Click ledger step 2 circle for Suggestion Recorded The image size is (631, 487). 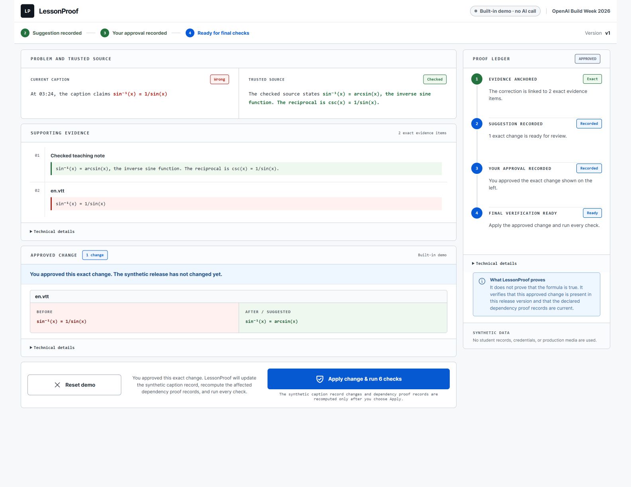[477, 124]
